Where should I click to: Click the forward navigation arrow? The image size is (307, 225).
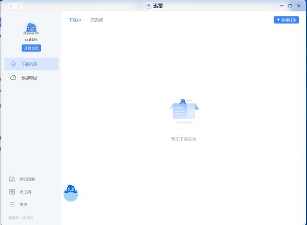click(19, 6)
